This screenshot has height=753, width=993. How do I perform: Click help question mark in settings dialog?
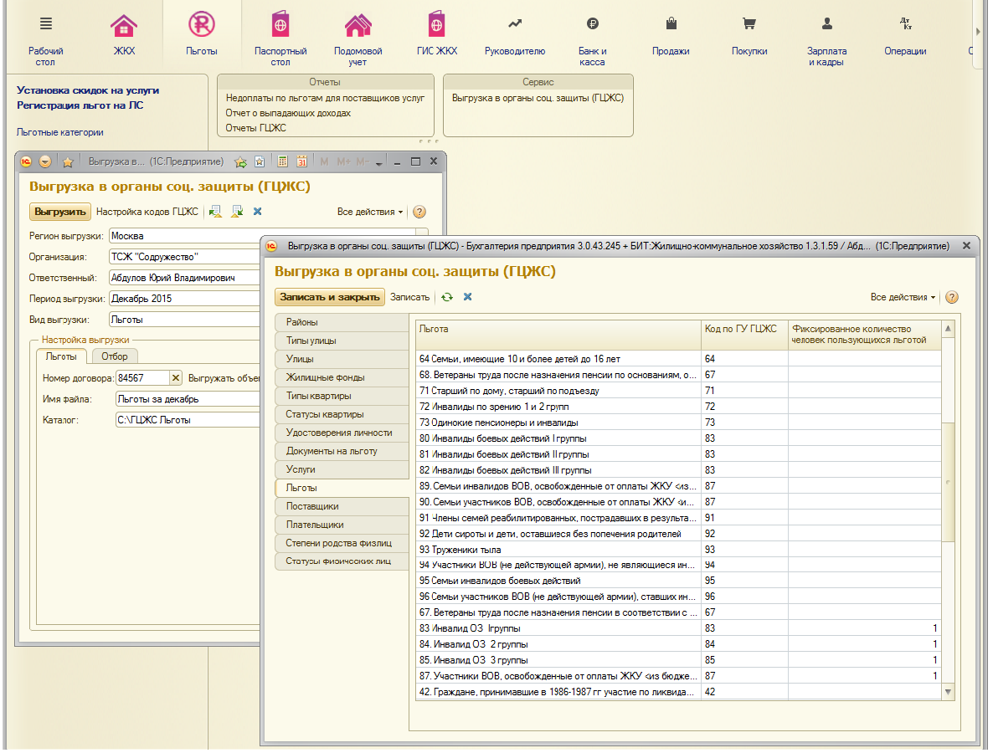pos(951,297)
